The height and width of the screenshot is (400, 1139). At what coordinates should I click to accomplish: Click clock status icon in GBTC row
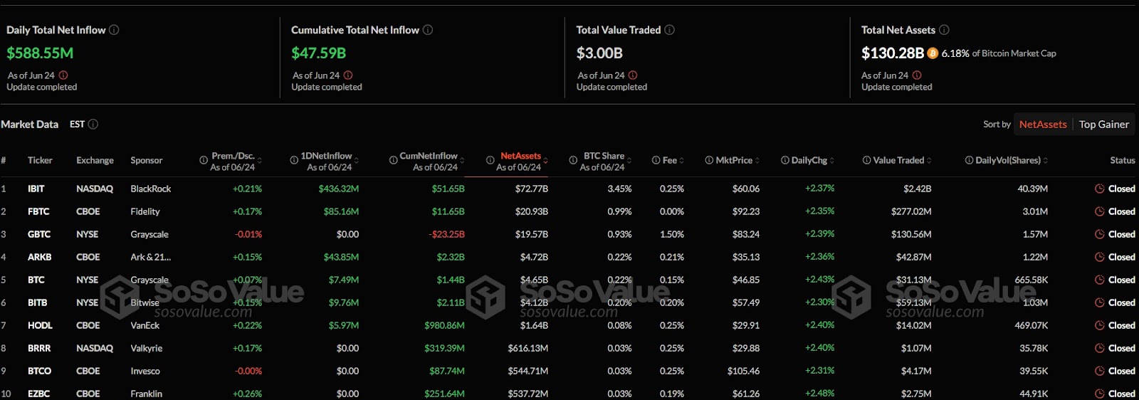coord(1100,234)
